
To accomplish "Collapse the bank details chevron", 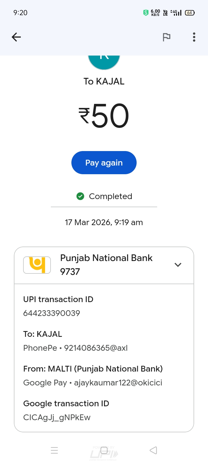I will 178,265.
